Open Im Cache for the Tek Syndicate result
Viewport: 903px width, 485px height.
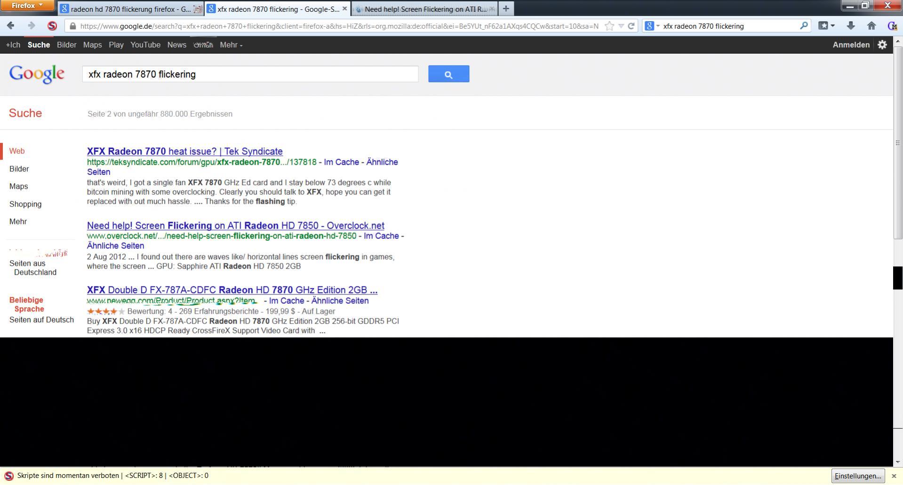(342, 162)
